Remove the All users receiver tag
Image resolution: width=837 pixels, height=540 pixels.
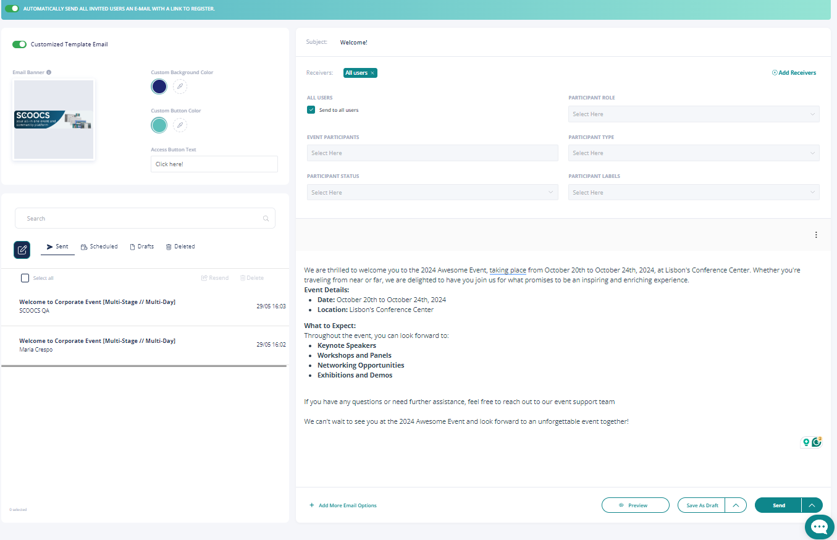click(372, 73)
